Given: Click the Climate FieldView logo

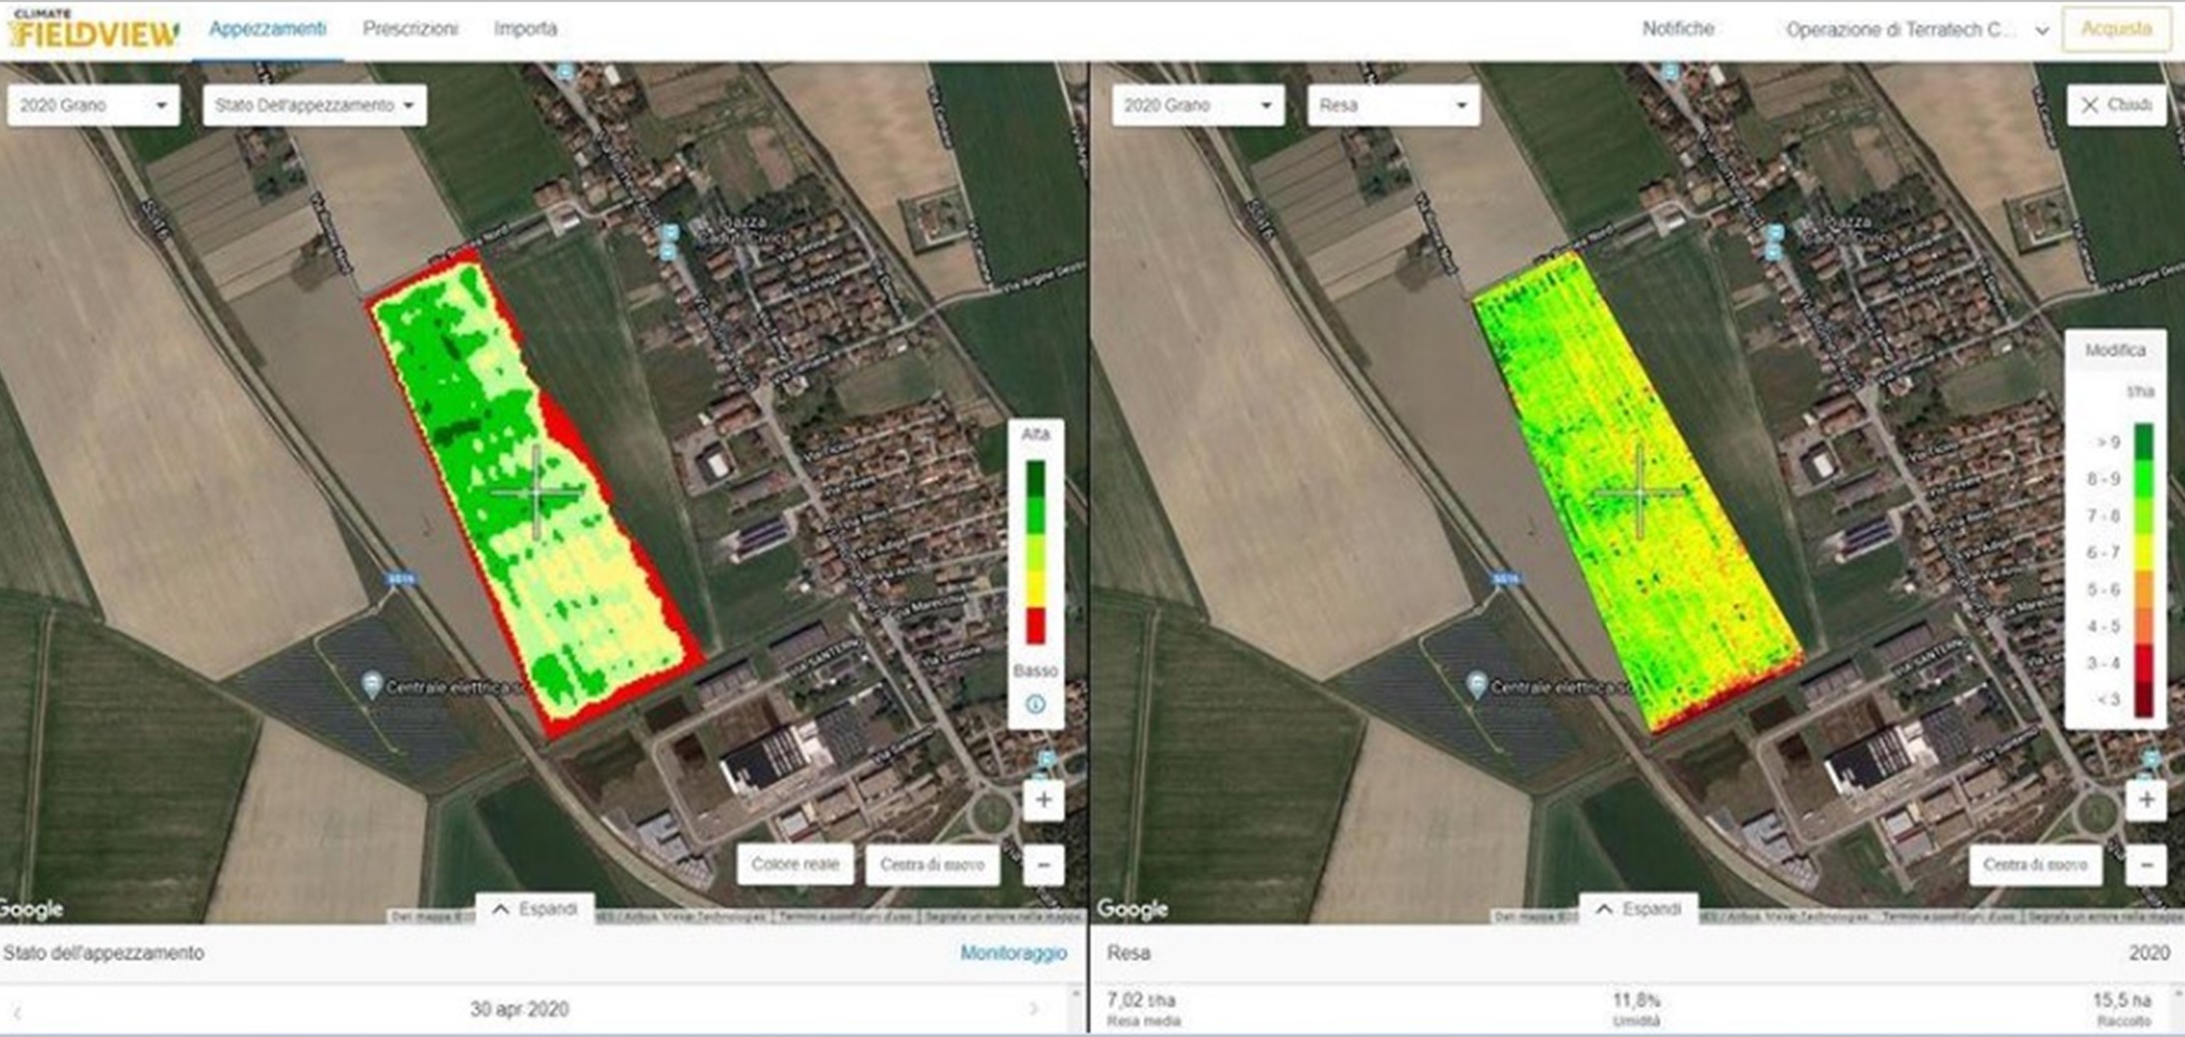Looking at the screenshot, I should pyautogui.click(x=93, y=30).
